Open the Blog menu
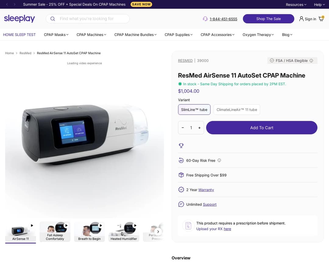 [x=287, y=35]
